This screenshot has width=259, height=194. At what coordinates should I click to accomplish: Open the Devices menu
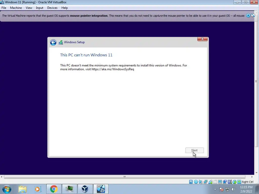pyautogui.click(x=52, y=8)
